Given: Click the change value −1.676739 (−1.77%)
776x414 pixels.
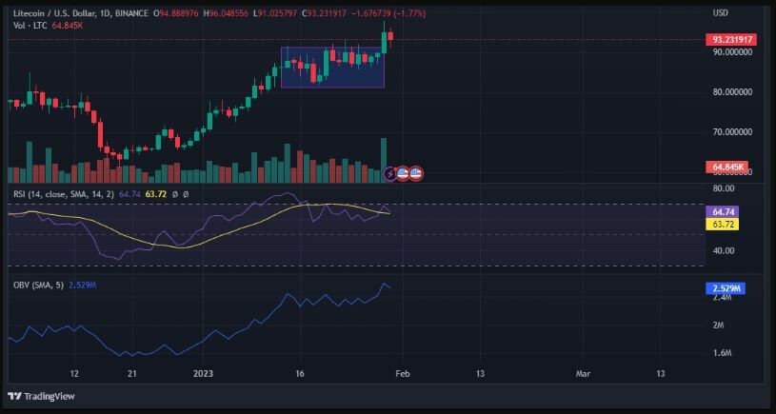Looking at the screenshot, I should [x=388, y=14].
